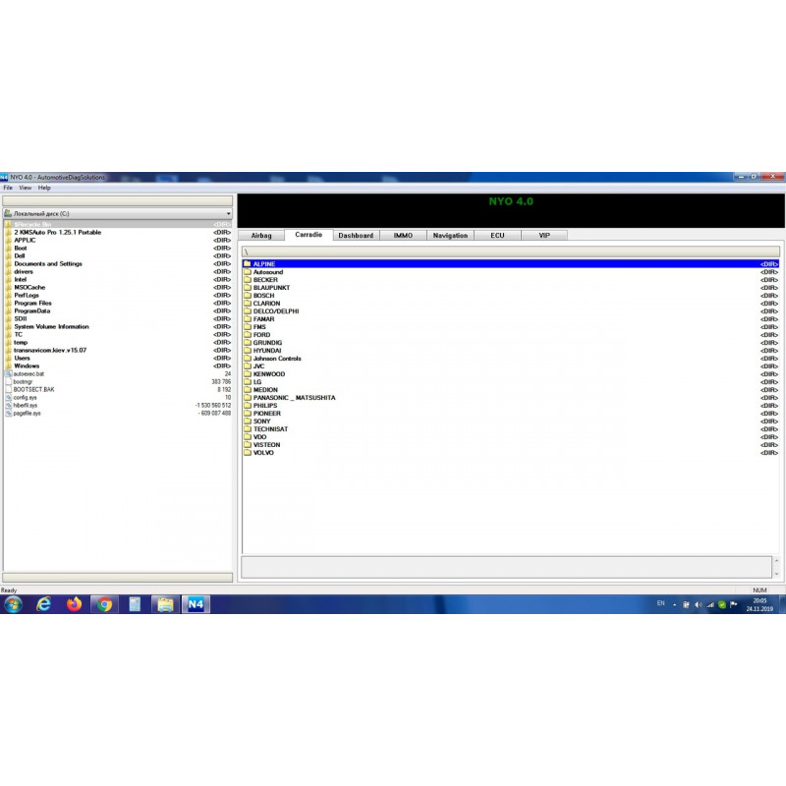Open Google Chrome from the taskbar
The image size is (786, 786).
[x=105, y=604]
